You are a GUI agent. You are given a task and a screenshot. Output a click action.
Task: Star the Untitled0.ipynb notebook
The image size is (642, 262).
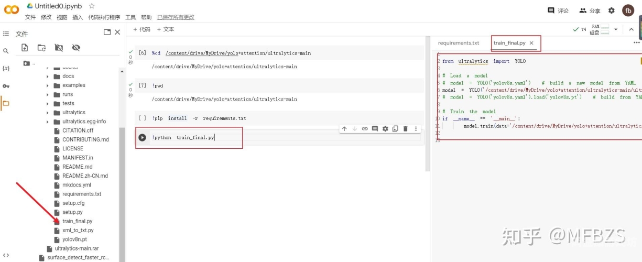click(x=92, y=6)
